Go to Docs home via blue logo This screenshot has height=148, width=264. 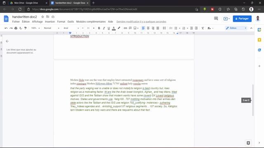point(6,18)
